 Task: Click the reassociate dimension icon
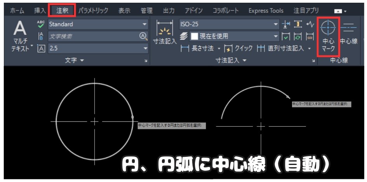point(310,36)
